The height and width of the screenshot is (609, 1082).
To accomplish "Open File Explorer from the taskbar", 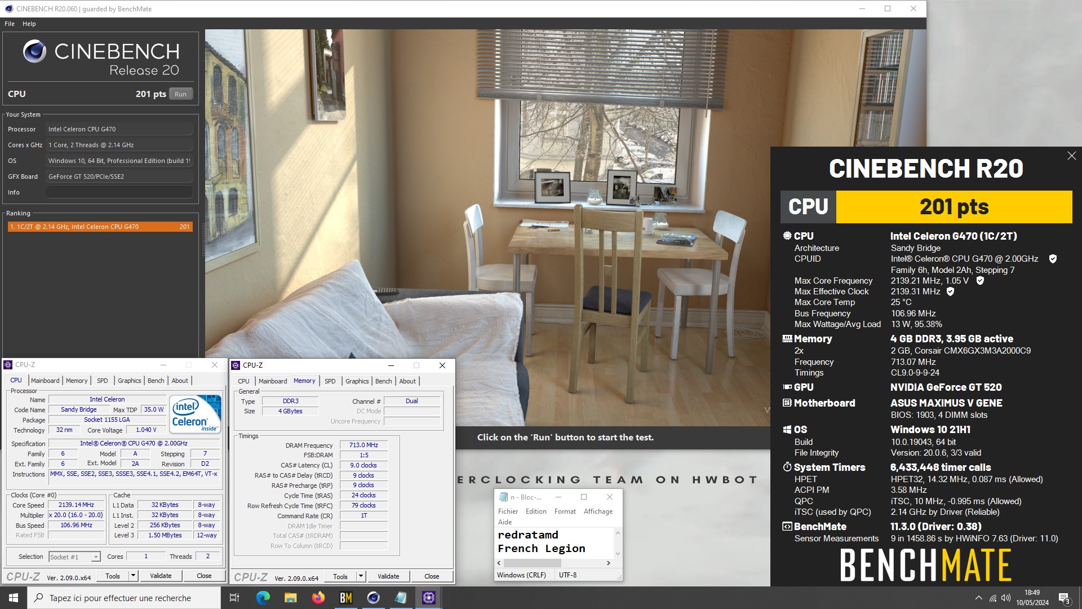I will click(x=290, y=598).
